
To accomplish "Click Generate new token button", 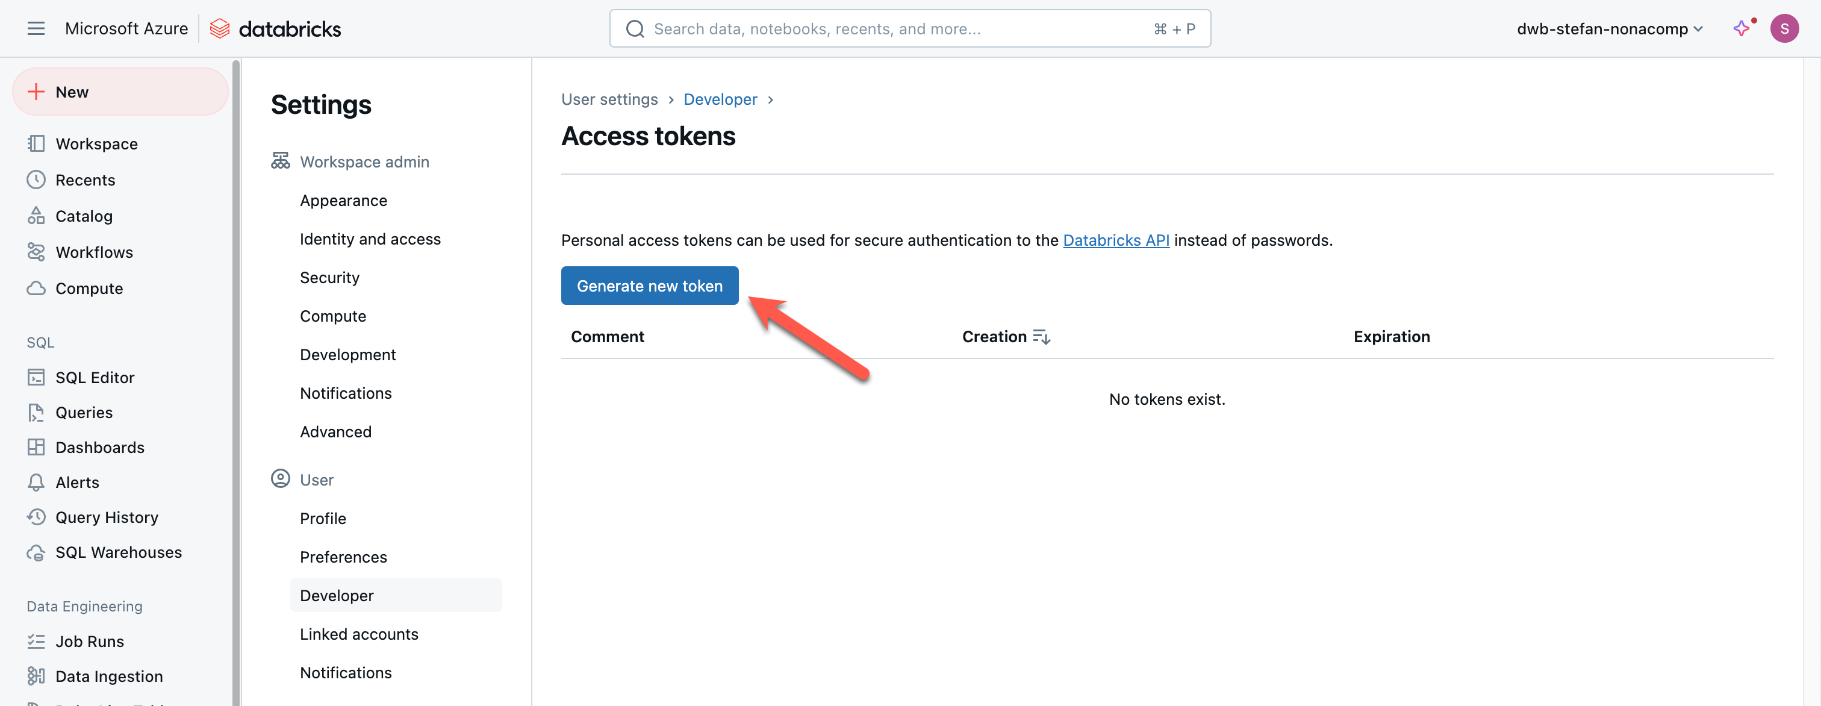I will click(649, 286).
